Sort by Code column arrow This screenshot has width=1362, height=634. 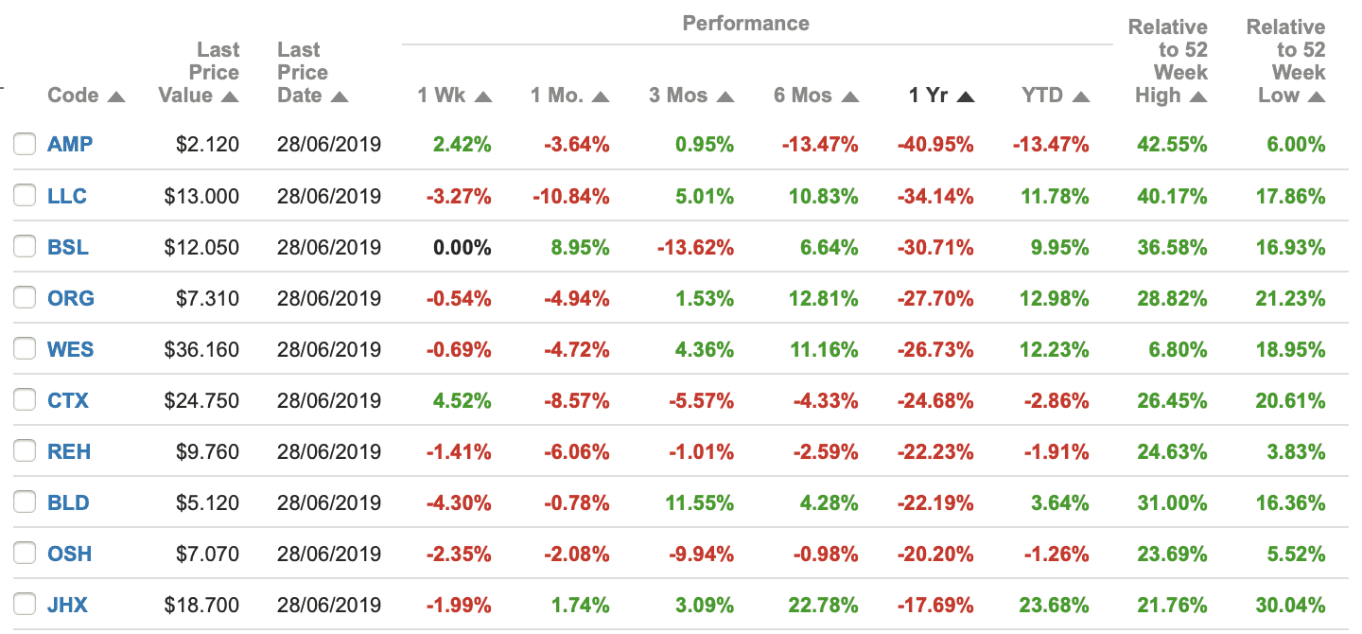click(116, 97)
